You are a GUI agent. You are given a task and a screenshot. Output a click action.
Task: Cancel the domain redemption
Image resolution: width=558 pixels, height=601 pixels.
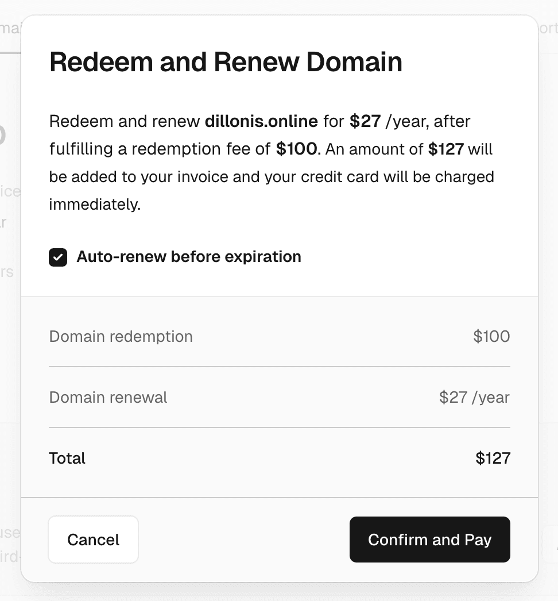[x=93, y=540]
